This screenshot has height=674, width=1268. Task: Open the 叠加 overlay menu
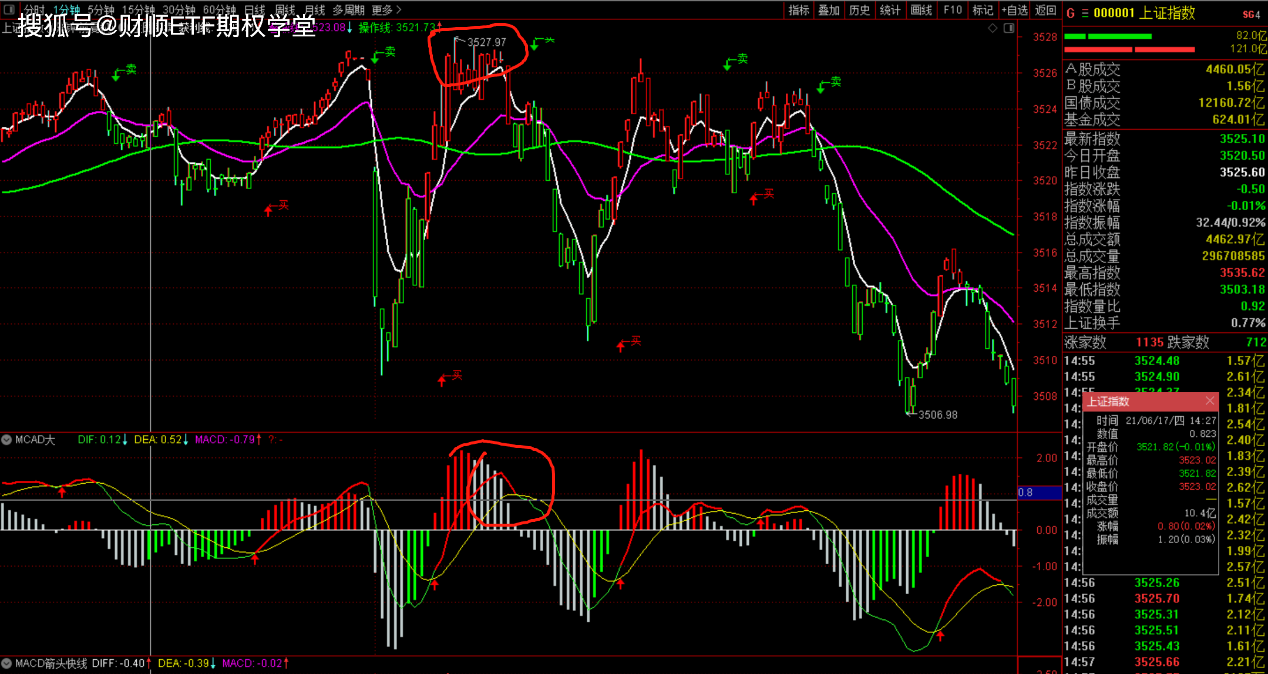click(x=829, y=10)
